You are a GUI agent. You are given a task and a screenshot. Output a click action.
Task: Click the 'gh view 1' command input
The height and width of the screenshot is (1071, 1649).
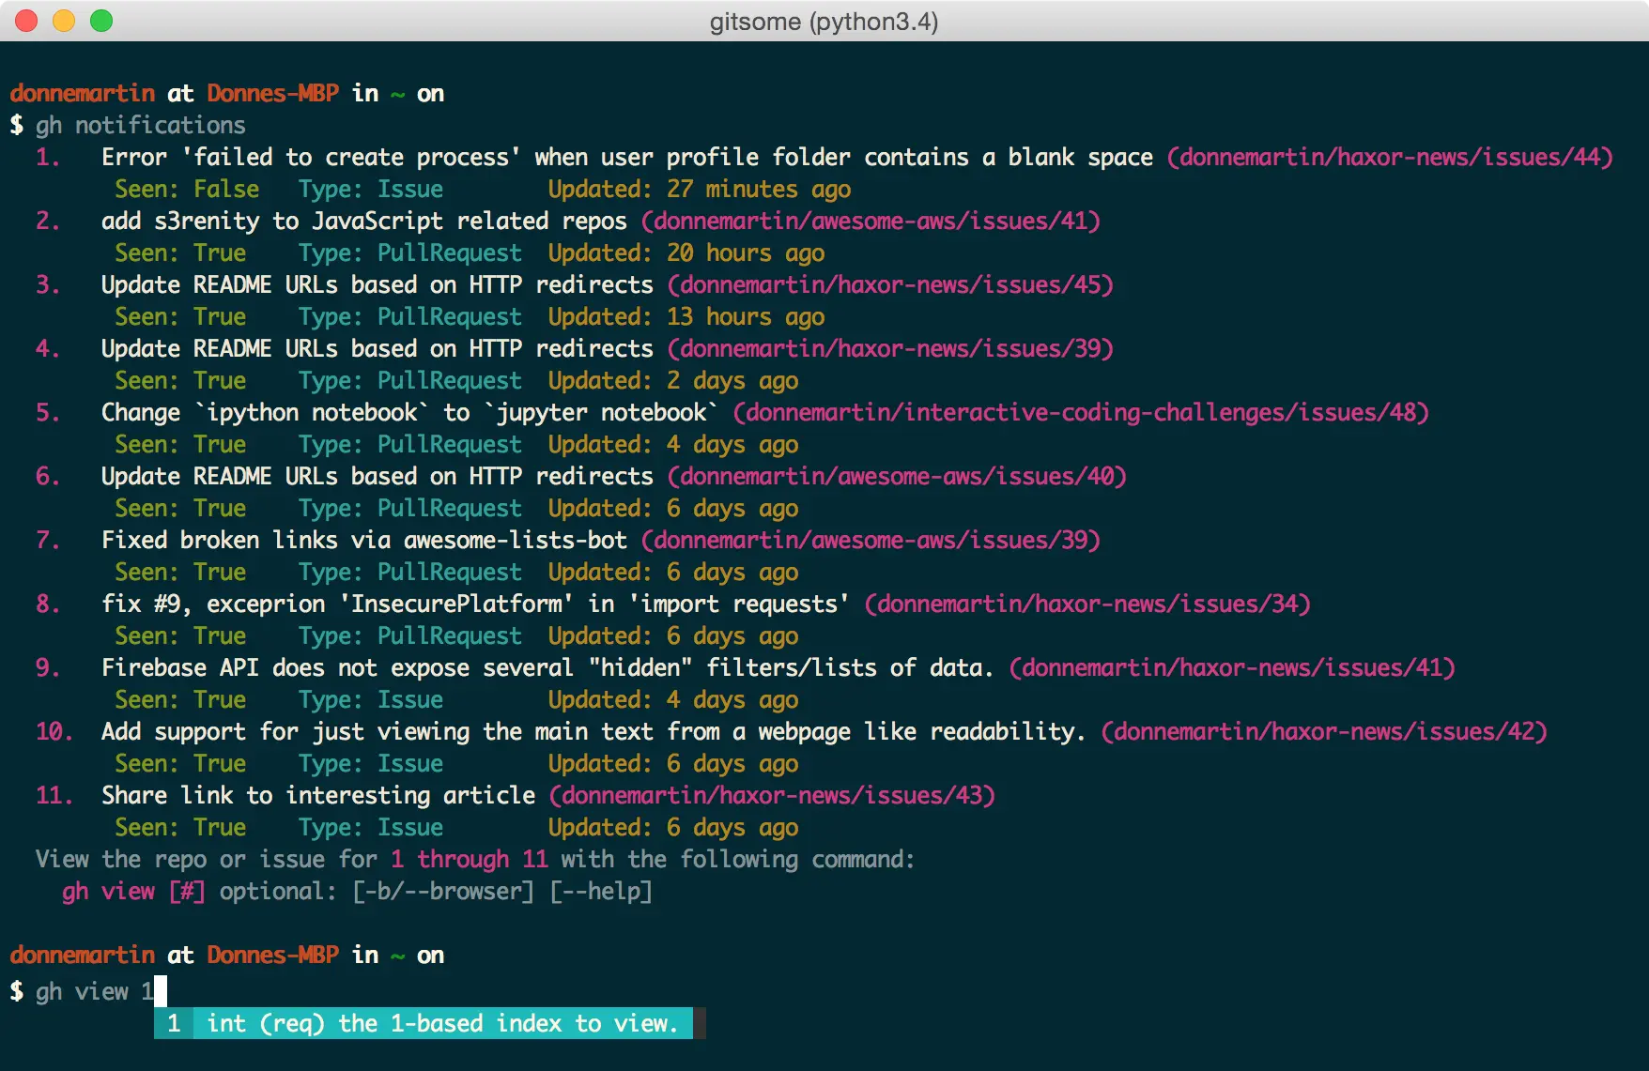95,991
